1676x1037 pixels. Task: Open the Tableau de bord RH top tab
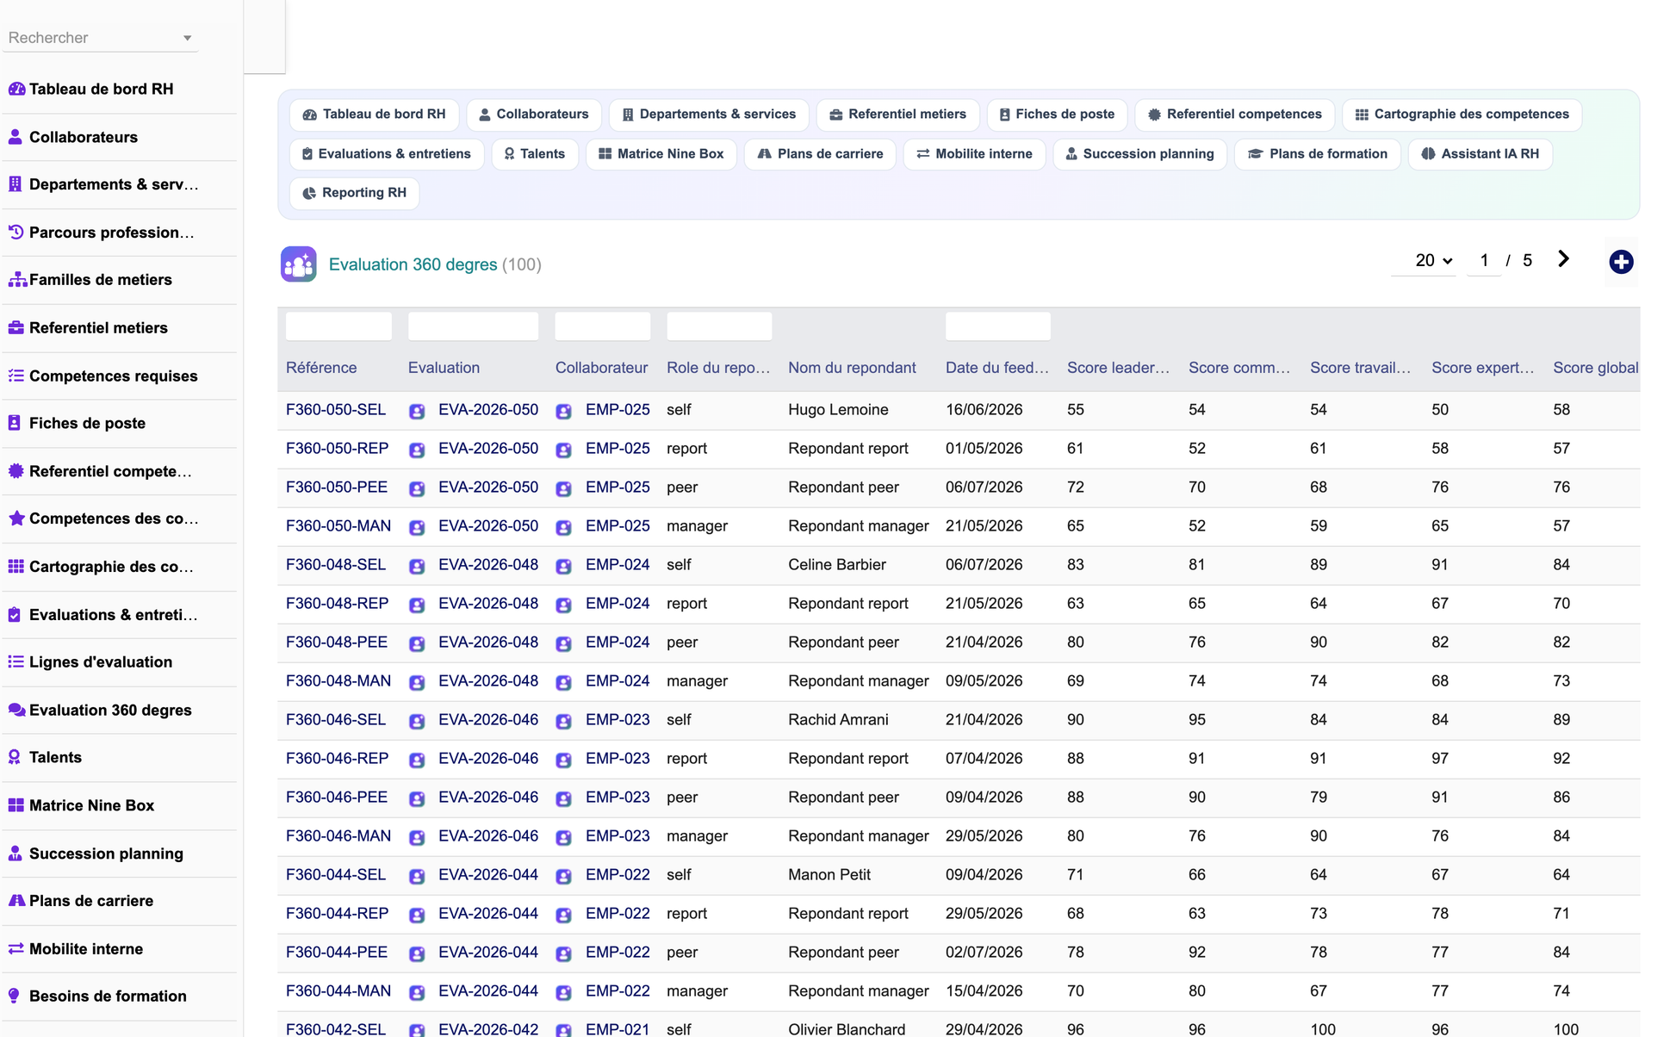374,115
